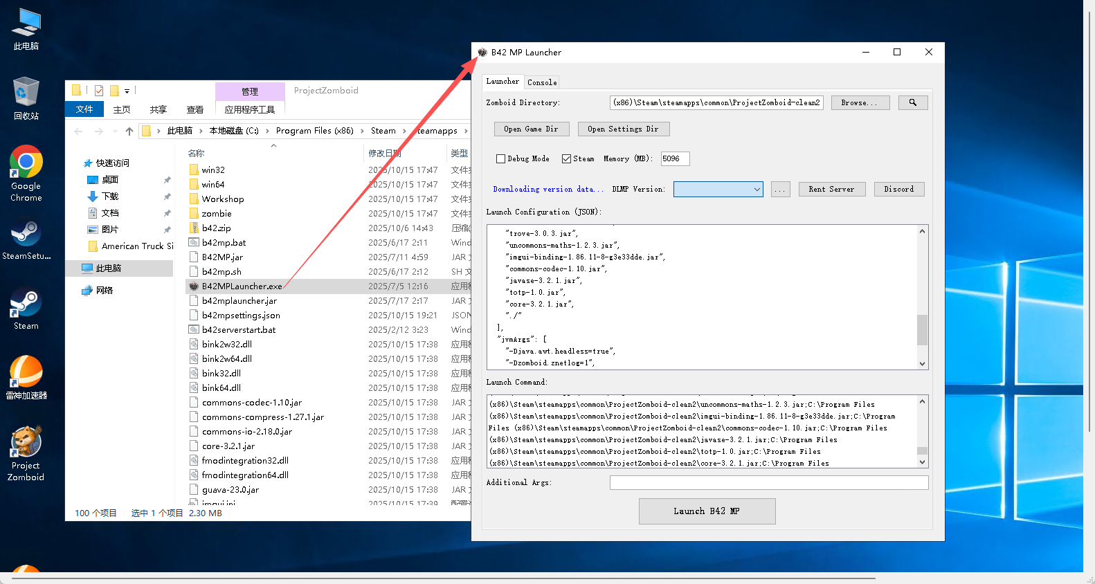The width and height of the screenshot is (1095, 584).
Task: Uncheck the Steam checkbox
Action: coord(566,159)
